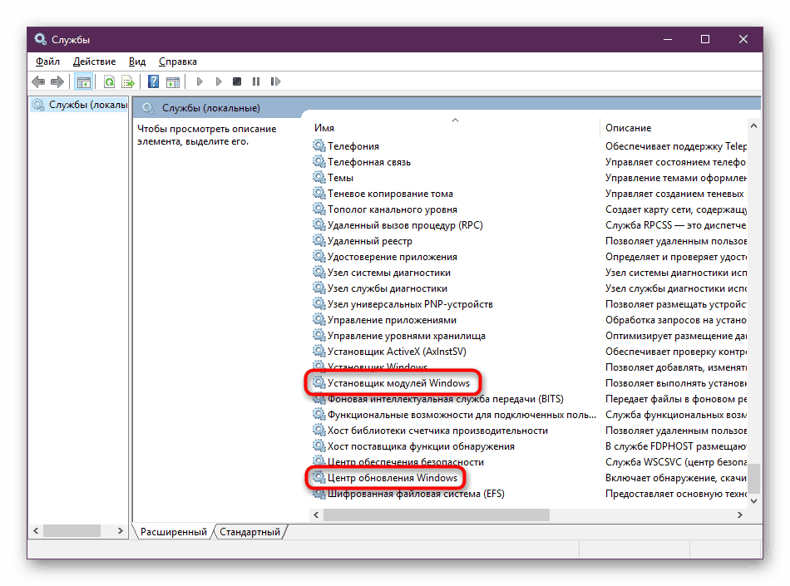Select the Телефонная связь service
Screen dimensions: 790x586
point(368,162)
